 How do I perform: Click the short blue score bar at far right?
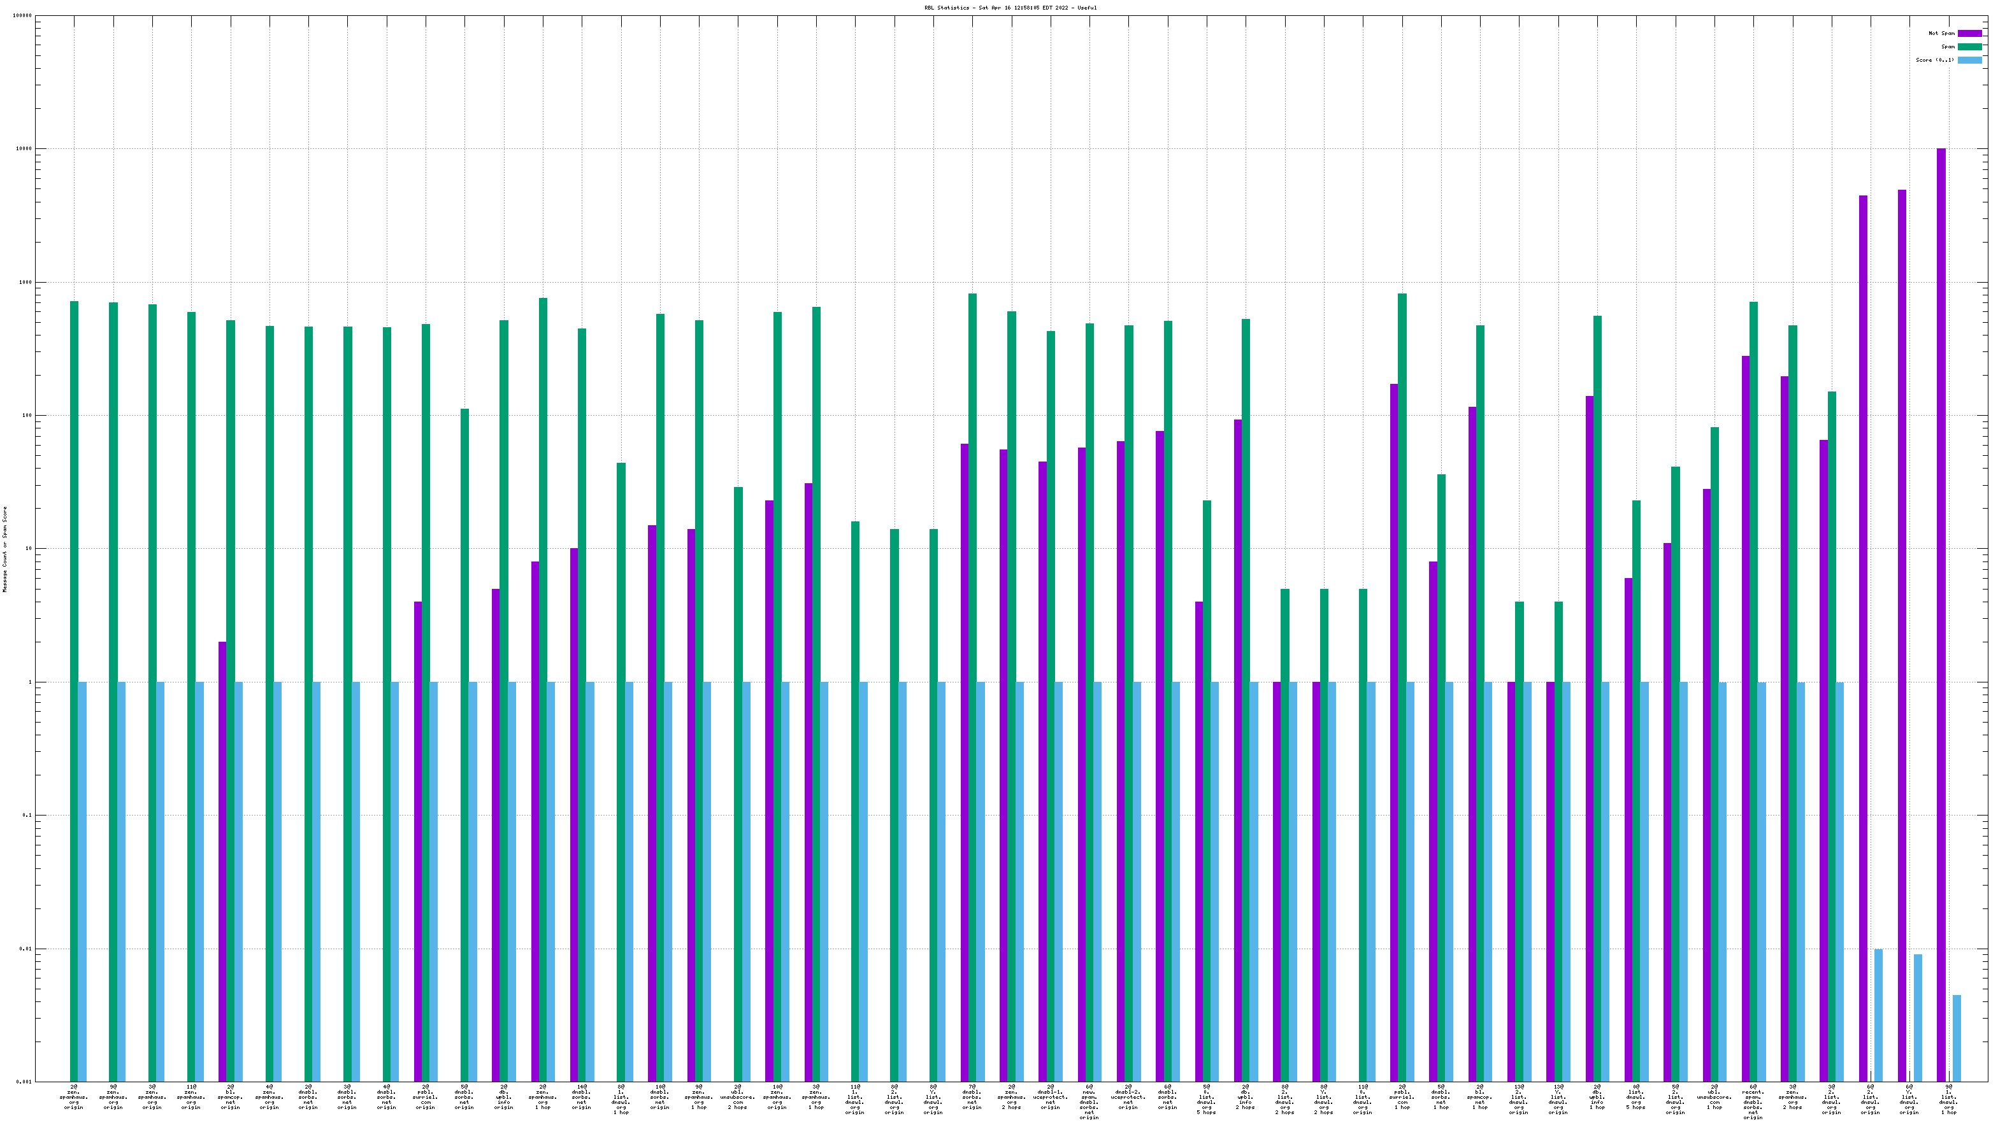(1957, 1038)
